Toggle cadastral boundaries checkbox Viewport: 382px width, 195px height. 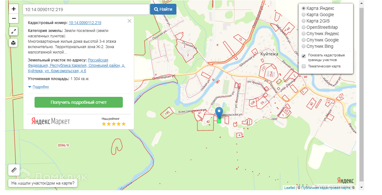click(x=304, y=56)
